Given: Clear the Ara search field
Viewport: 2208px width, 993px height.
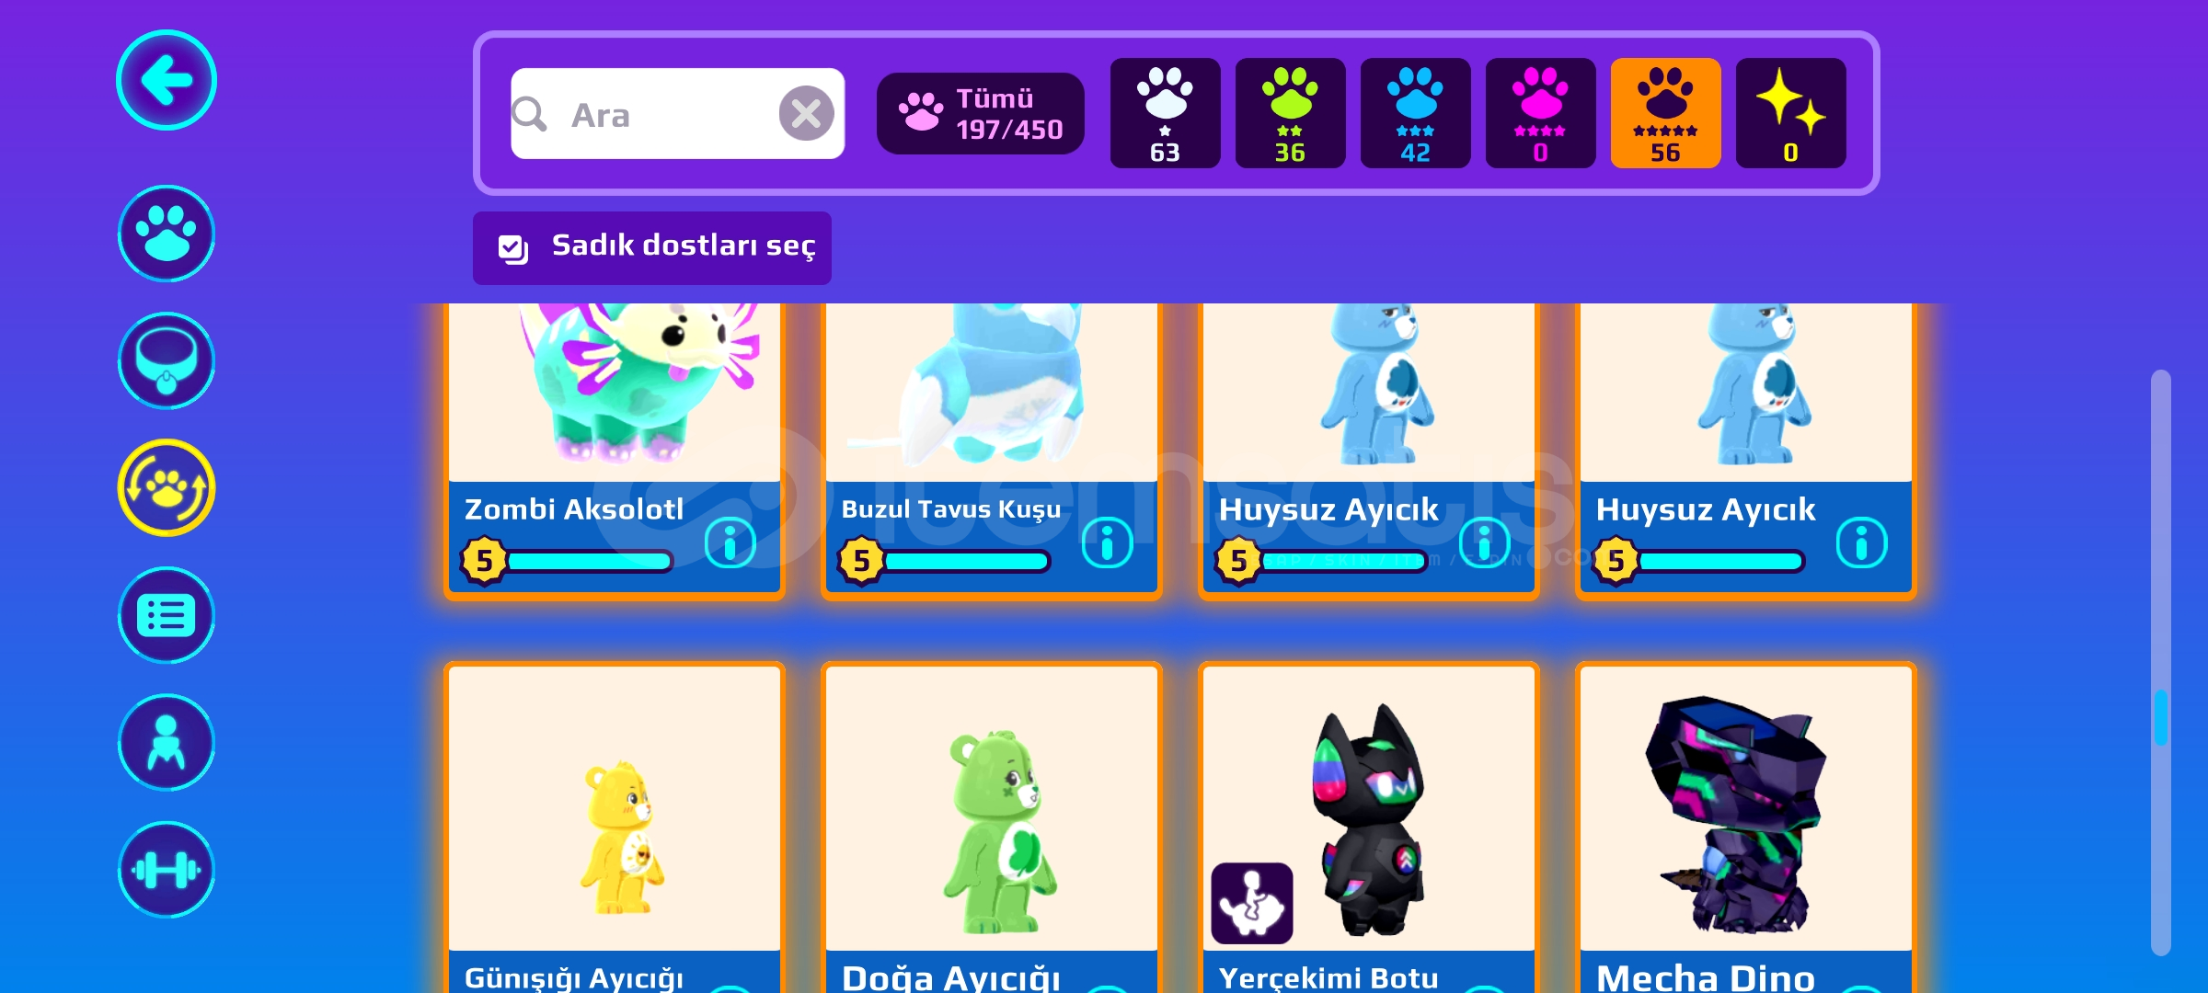Looking at the screenshot, I should point(806,113).
